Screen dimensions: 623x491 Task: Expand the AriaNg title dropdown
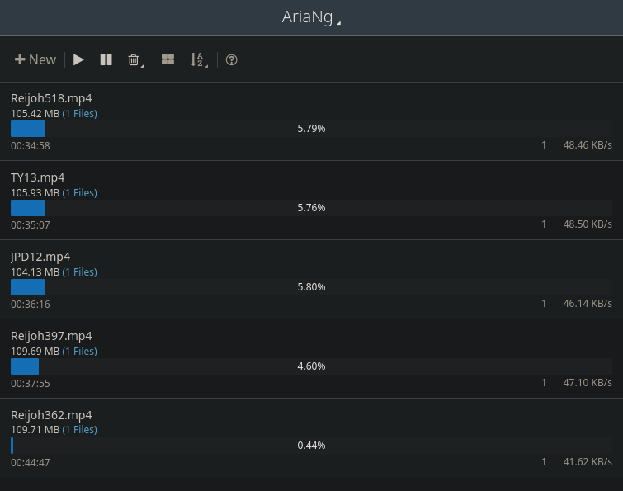pyautogui.click(x=311, y=17)
